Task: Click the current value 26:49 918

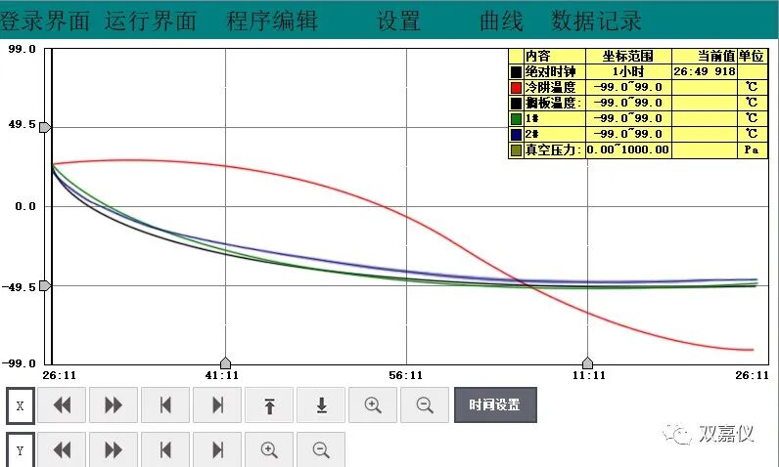Action: pyautogui.click(x=705, y=72)
